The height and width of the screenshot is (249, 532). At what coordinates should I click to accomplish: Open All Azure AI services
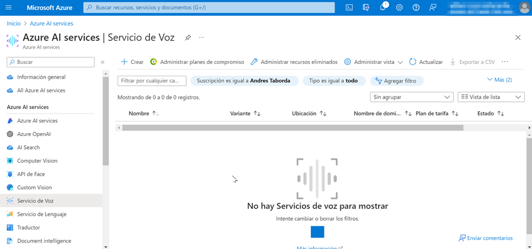pos(41,90)
